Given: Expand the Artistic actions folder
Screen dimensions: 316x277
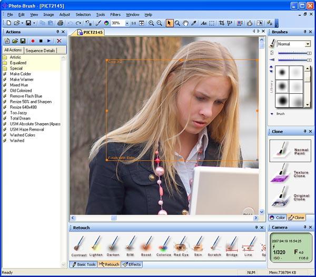Looking at the screenshot, I should tap(15, 57).
